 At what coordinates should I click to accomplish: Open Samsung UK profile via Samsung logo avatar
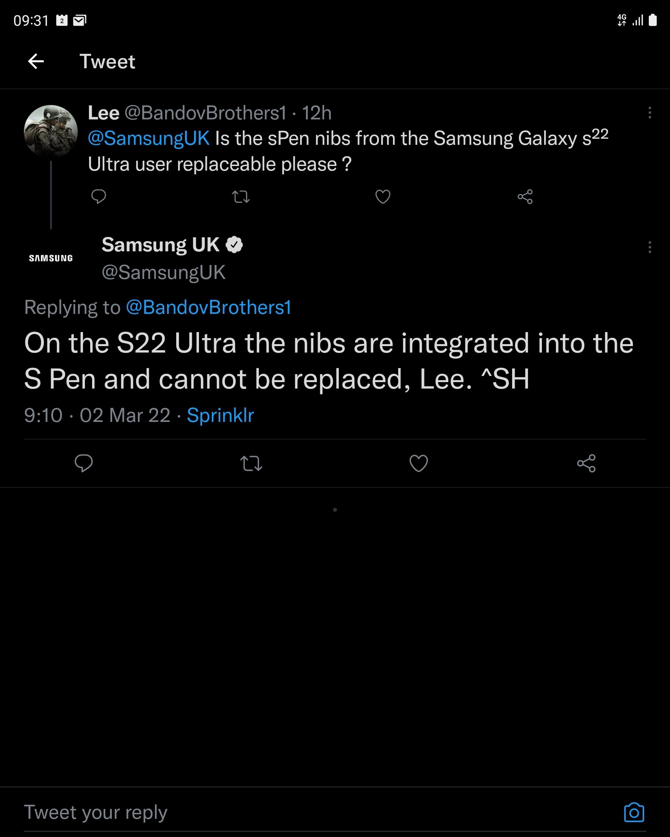pos(51,258)
